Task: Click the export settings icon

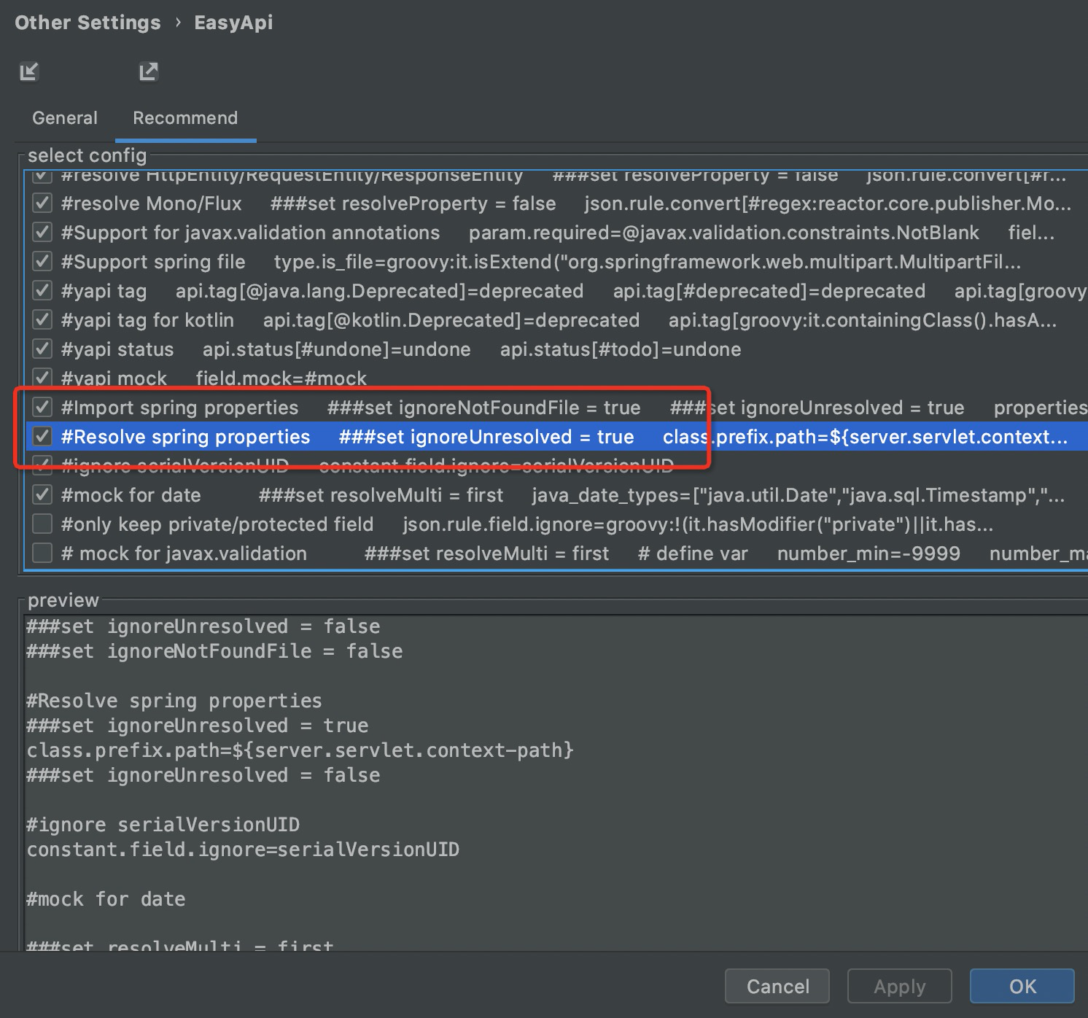Action: 149,71
